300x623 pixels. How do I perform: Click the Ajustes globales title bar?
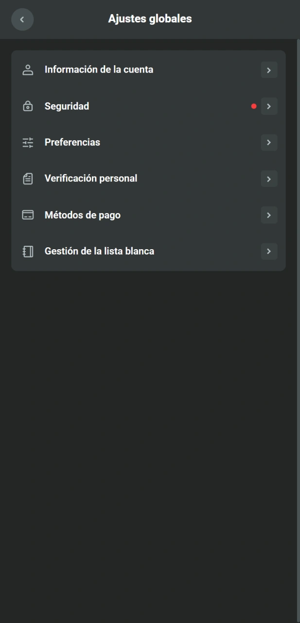tap(150, 19)
